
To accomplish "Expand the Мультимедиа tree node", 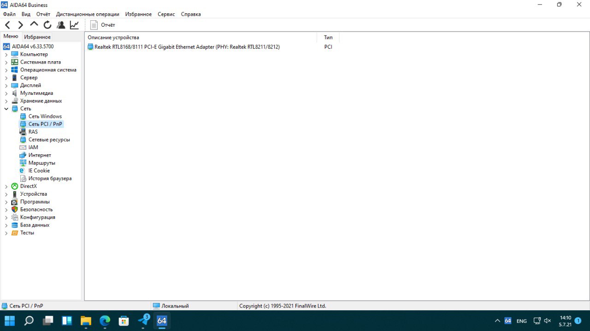I will 6,93.
